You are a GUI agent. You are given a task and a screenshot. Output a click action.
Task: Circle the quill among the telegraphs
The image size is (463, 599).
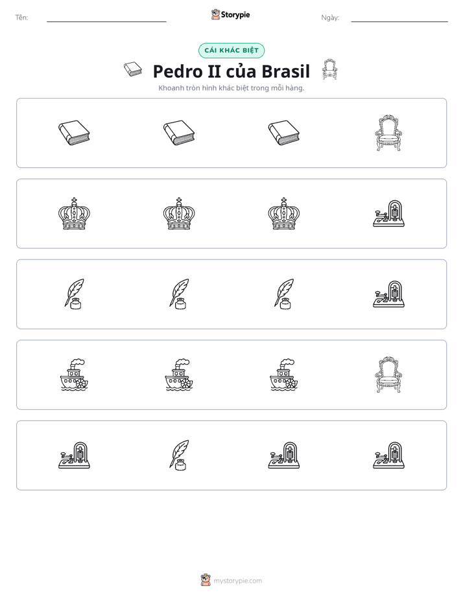pos(179,455)
